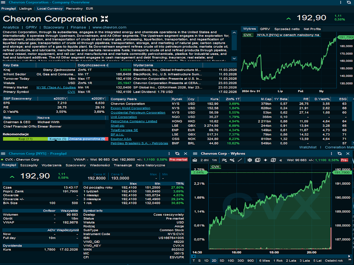Viewport: 354px width, 265px height.
Task: Switch currency toggle to EUR
Action: [89, 8]
